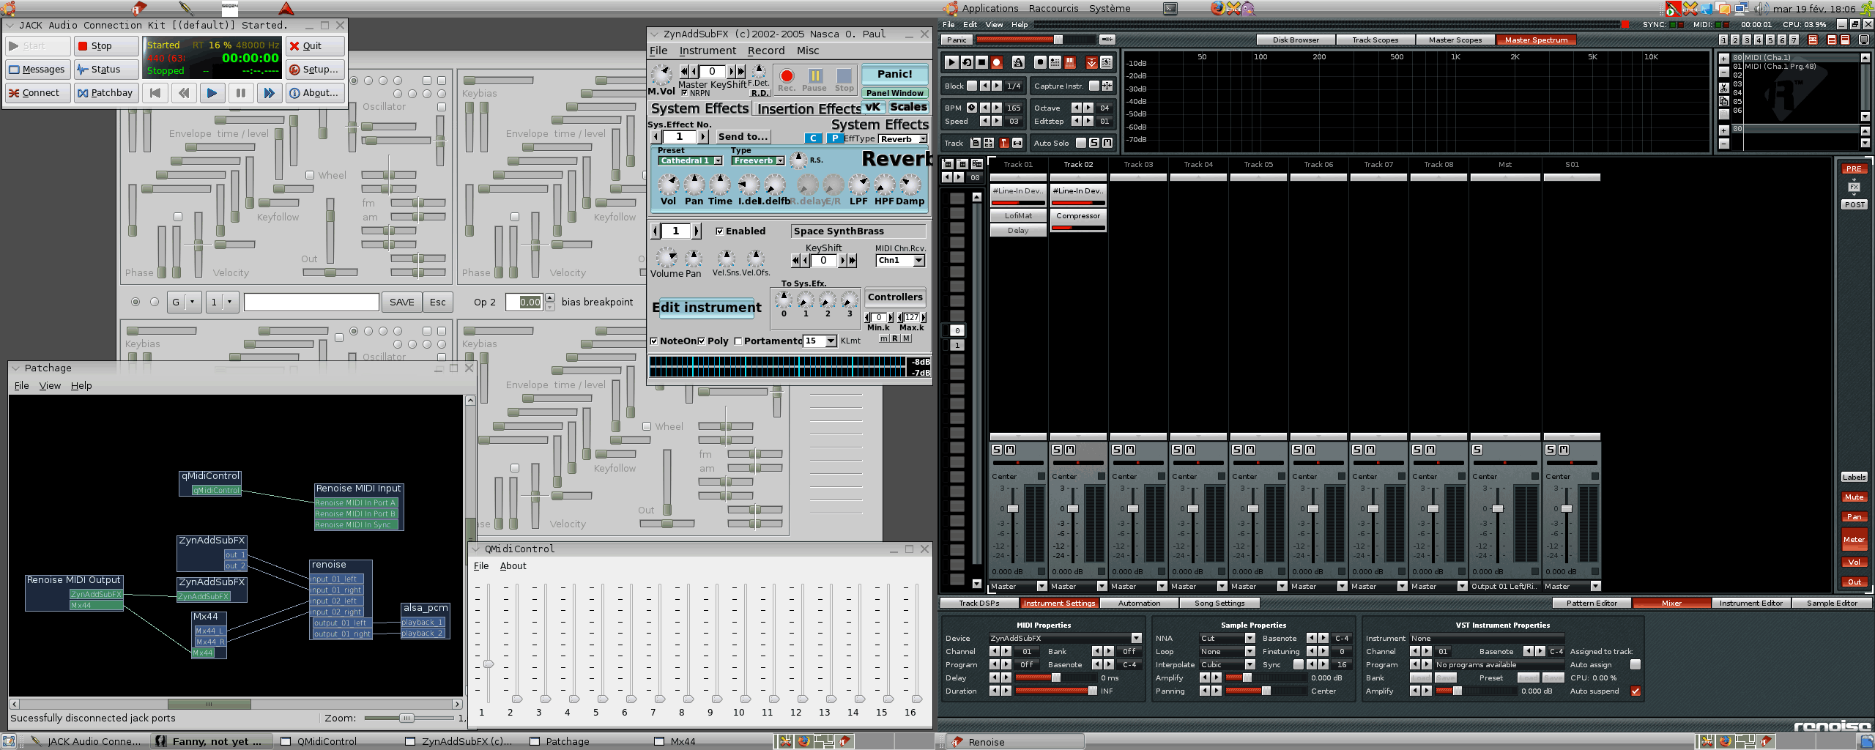Toggle the NRPN checkbox in ZynAddSubFX
This screenshot has width=1875, height=750.
coord(684,93)
